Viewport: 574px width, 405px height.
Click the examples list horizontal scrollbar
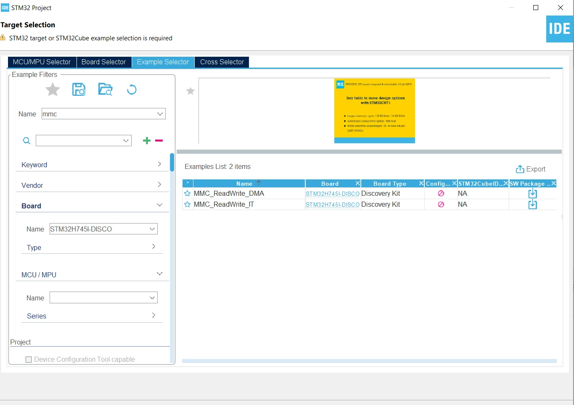click(369, 361)
